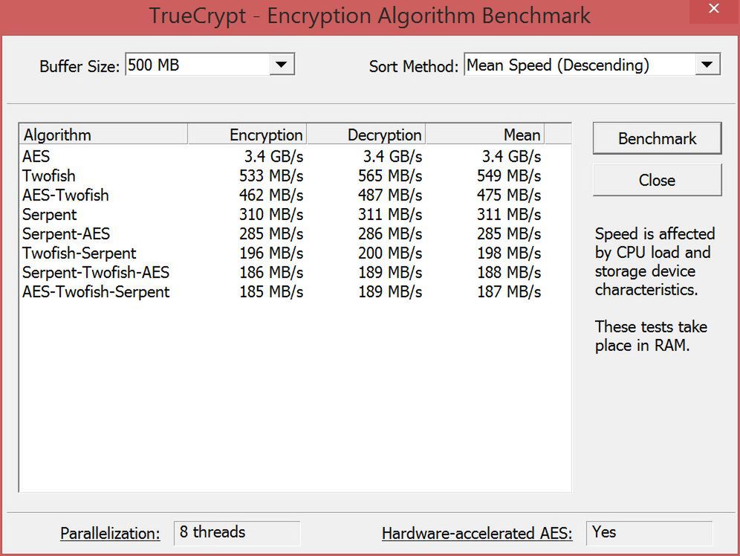740x556 pixels.
Task: Sort by the Decryption column header
Action: tap(366, 135)
